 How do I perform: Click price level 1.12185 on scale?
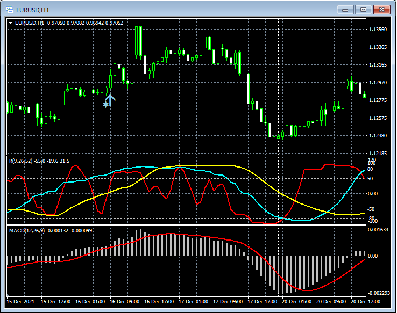378,154
